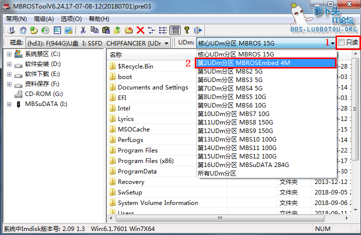Click the disk drive toolbar icon
This screenshot has width=361, height=235.
11,30
